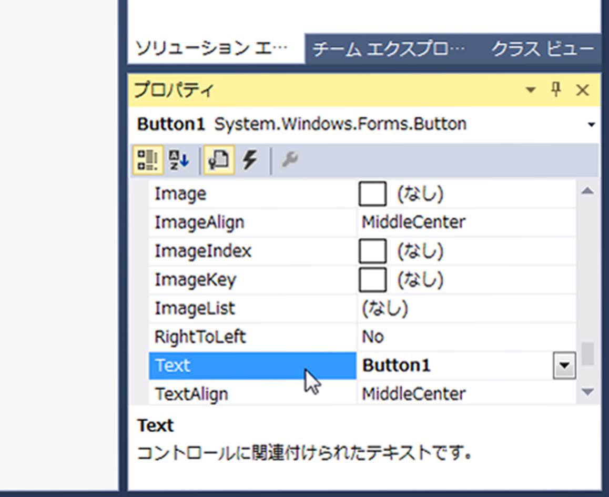Open the プロパティ window options arrow
Image resolution: width=609 pixels, height=497 pixels.
[x=531, y=90]
